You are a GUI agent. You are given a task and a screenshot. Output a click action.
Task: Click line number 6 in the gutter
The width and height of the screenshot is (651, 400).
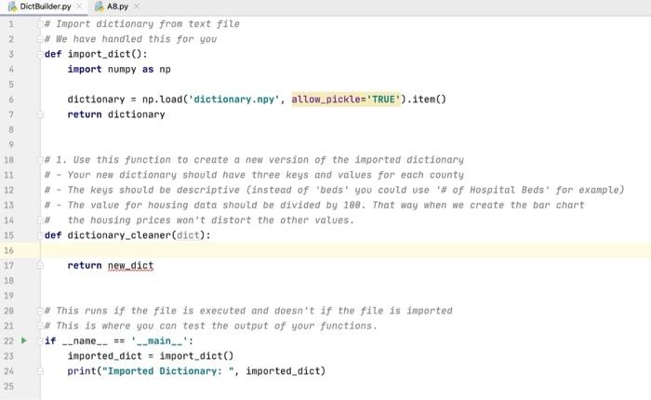click(11, 100)
